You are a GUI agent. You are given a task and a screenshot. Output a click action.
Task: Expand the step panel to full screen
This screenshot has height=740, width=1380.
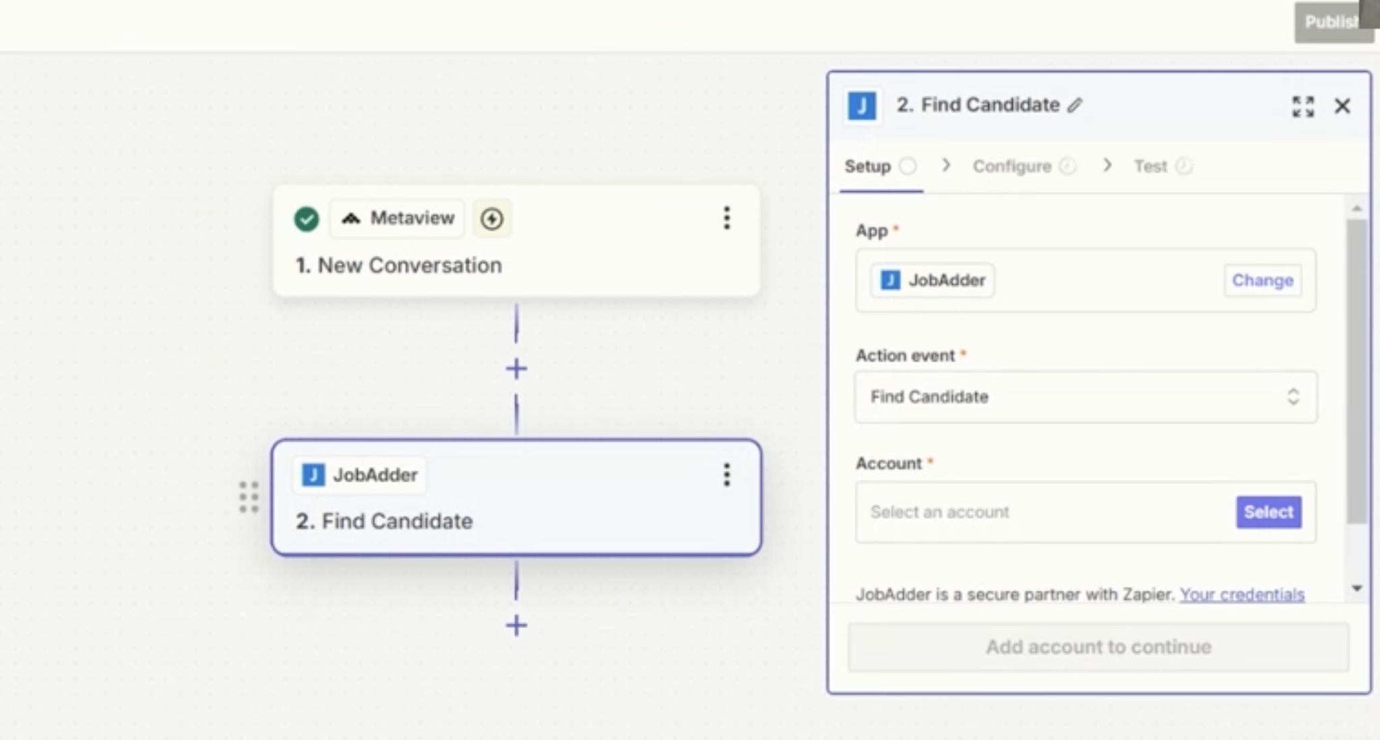pyautogui.click(x=1303, y=106)
